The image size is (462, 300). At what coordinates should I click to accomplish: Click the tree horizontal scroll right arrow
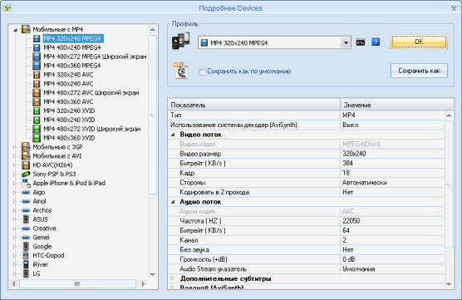[143, 283]
